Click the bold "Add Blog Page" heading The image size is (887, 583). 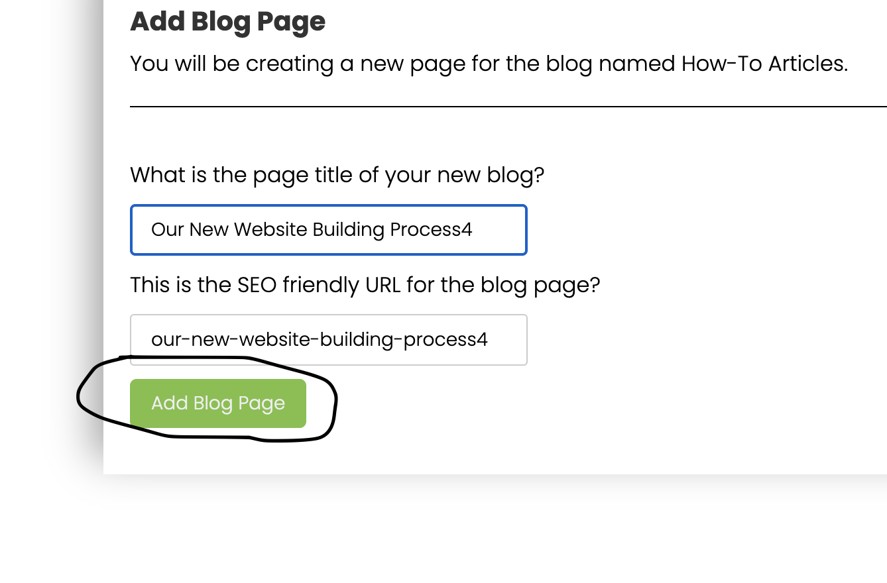pos(227,22)
